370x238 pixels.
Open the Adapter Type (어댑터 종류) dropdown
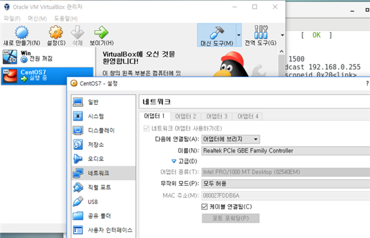pos(286,172)
